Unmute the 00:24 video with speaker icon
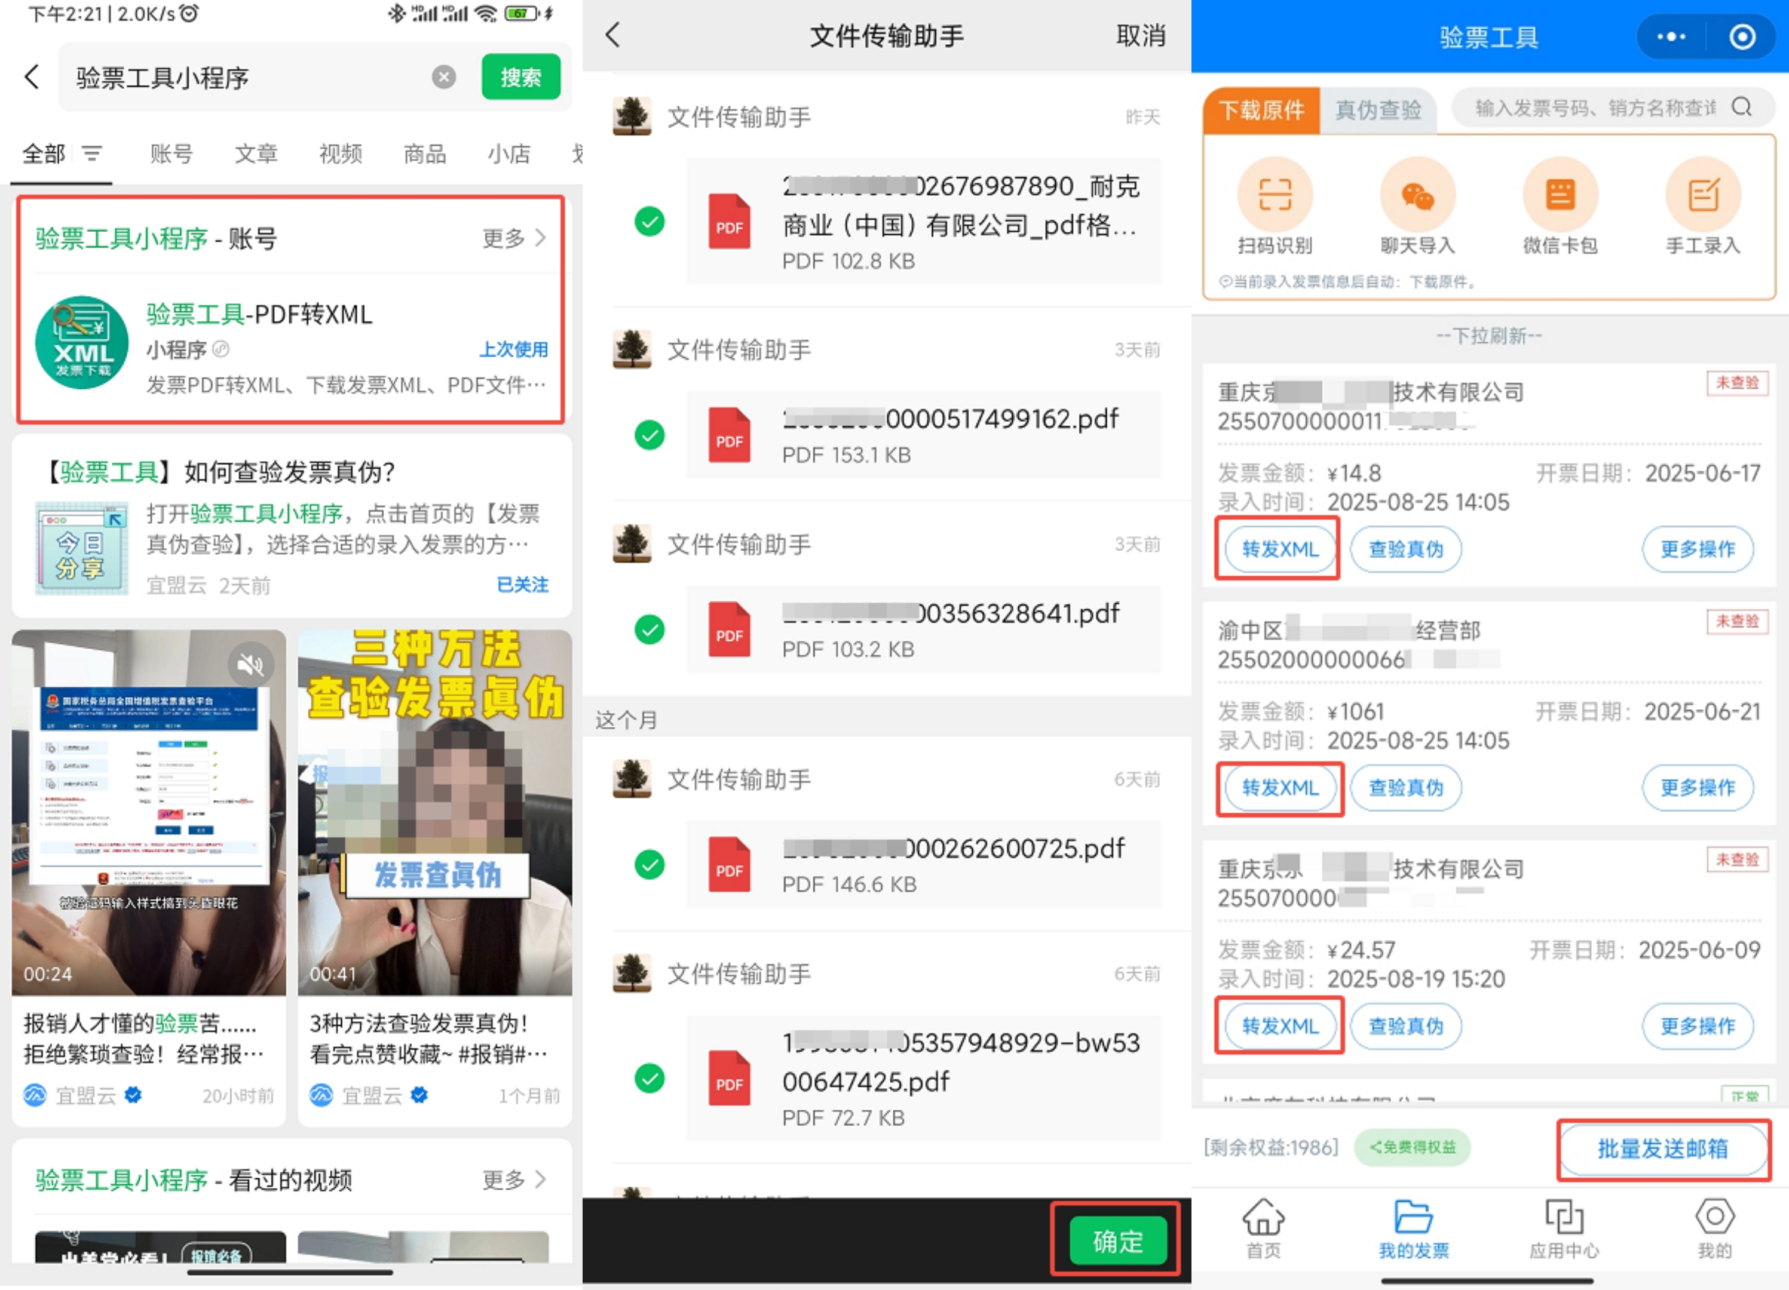 (251, 665)
